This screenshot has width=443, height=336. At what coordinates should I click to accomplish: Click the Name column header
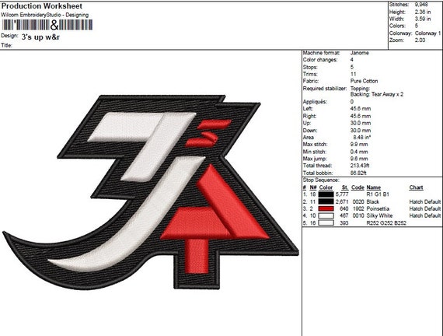(374, 187)
